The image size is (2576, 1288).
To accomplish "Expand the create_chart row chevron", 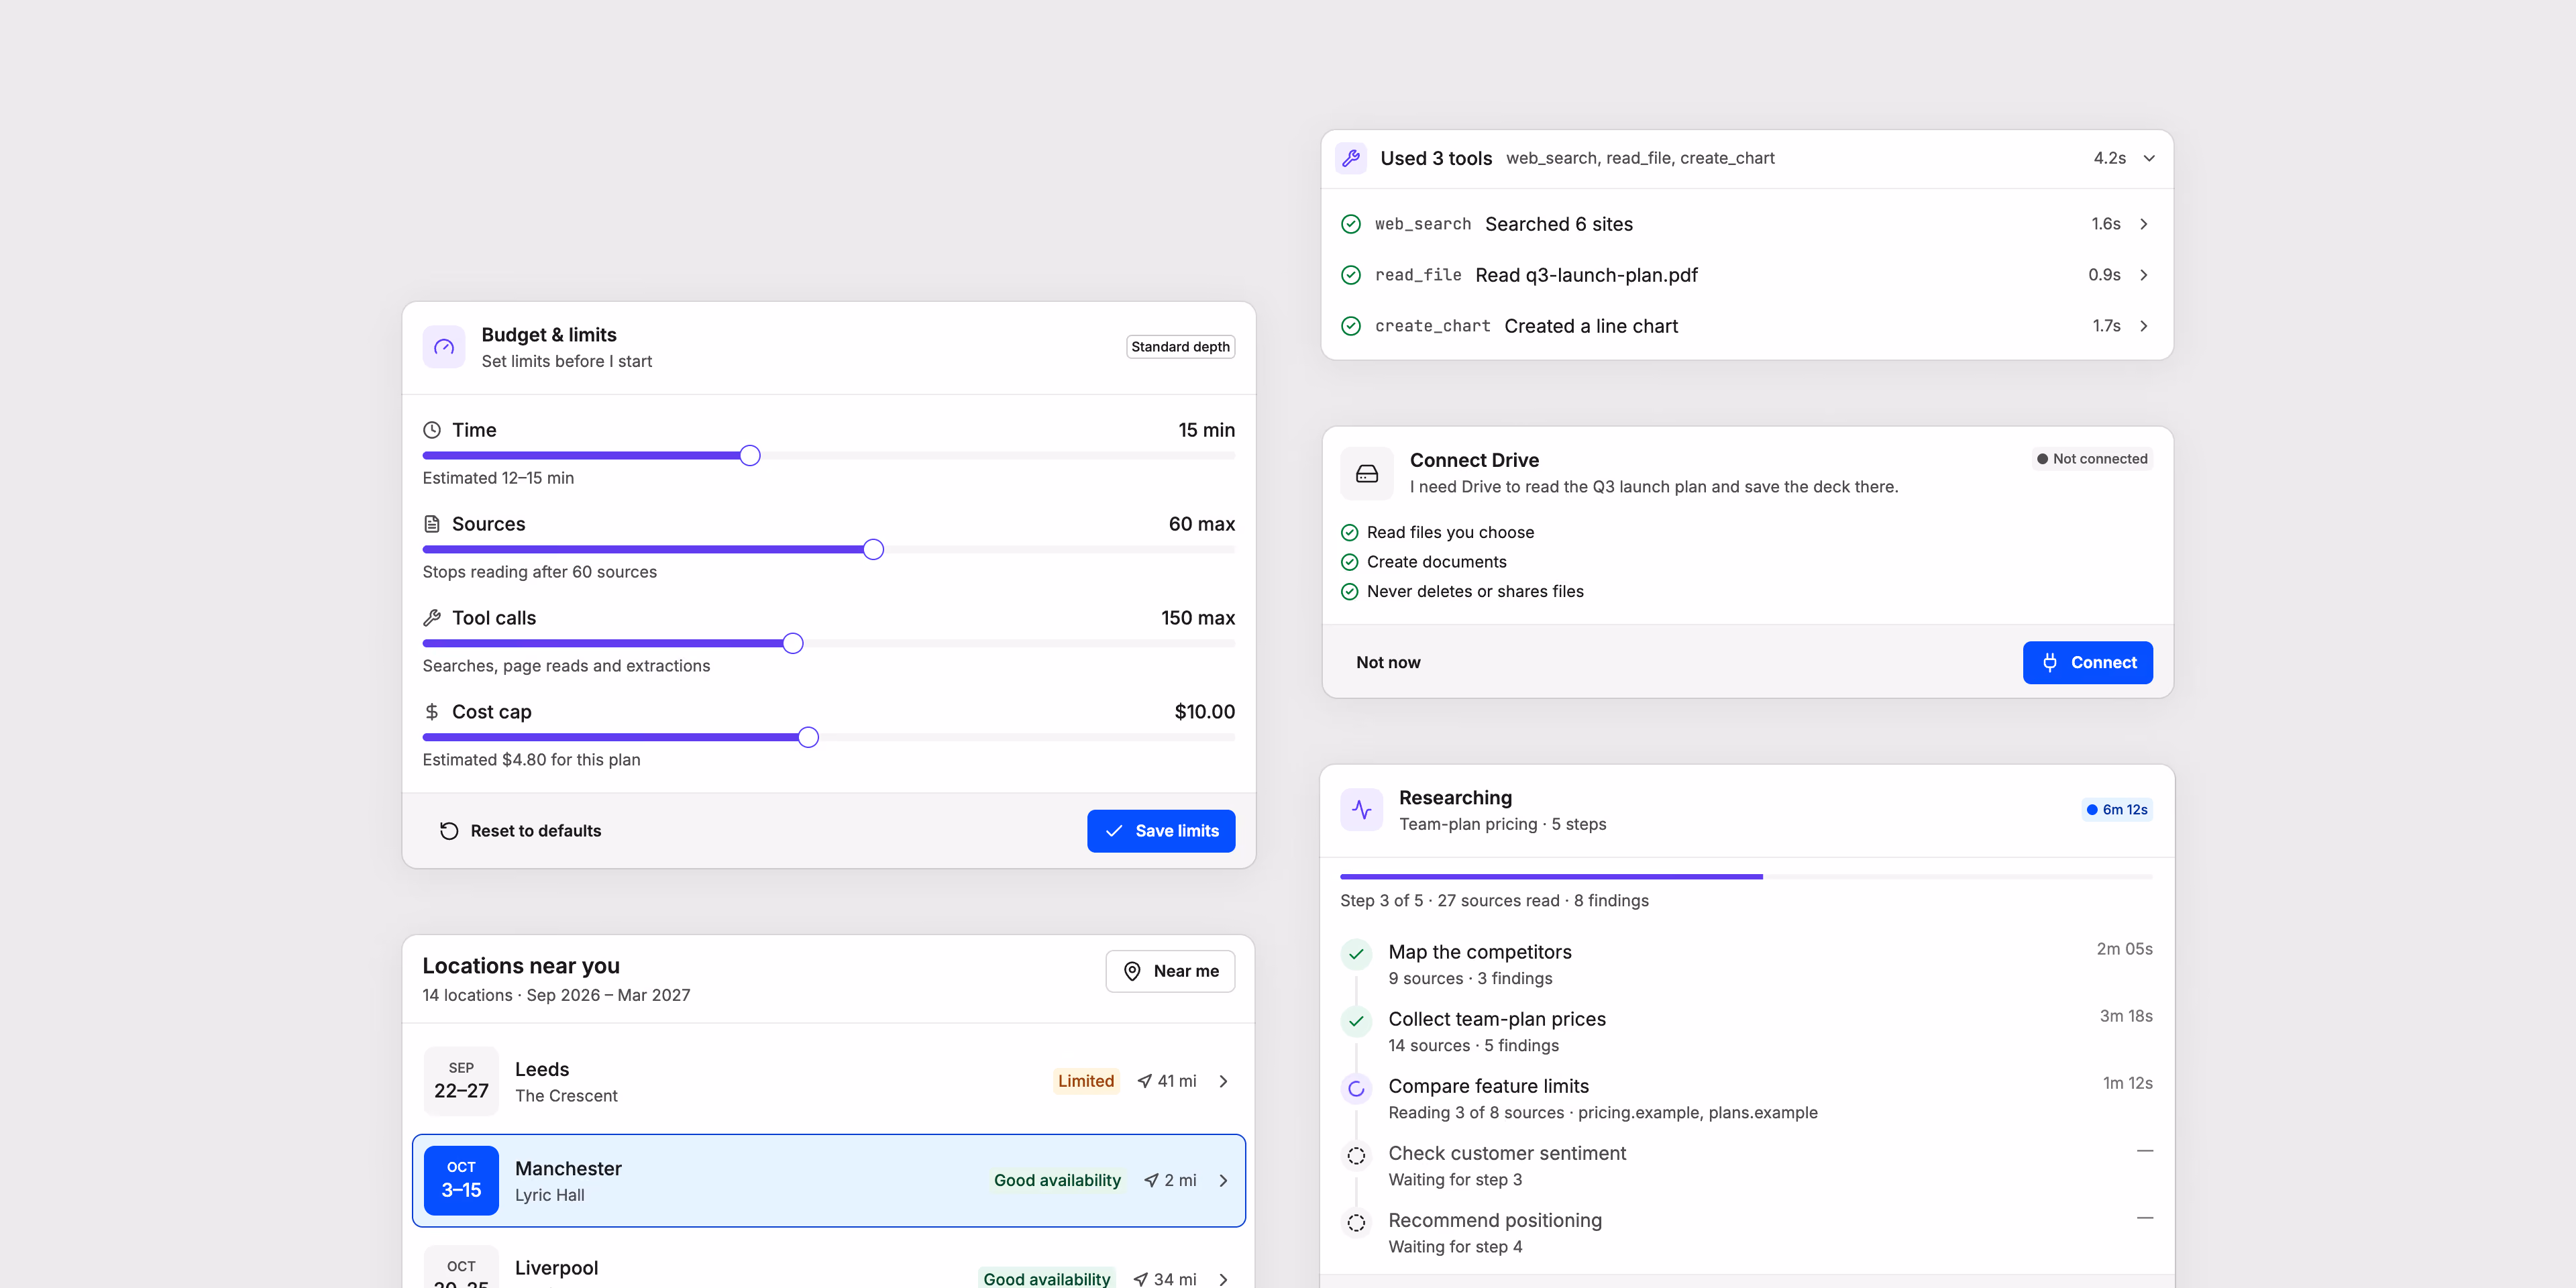I will tap(2144, 326).
